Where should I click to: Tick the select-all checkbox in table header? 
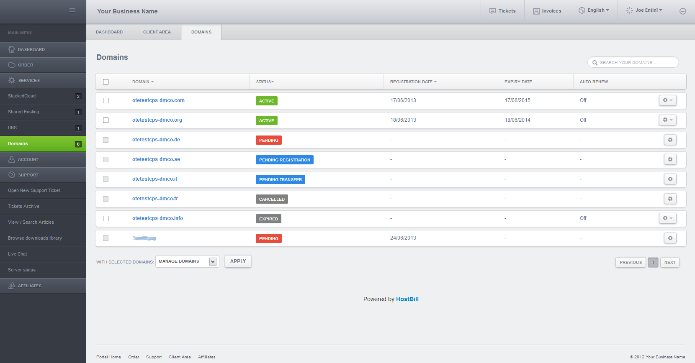(106, 82)
